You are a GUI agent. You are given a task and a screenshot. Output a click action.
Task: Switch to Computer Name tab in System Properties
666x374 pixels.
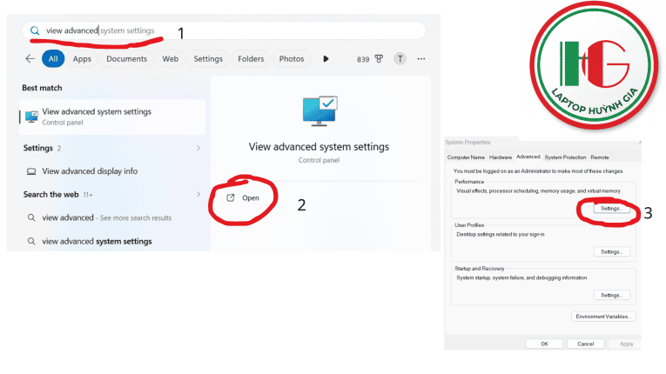pyautogui.click(x=466, y=157)
